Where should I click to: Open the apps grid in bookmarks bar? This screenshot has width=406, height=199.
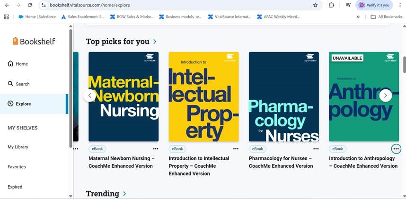click(x=6, y=17)
